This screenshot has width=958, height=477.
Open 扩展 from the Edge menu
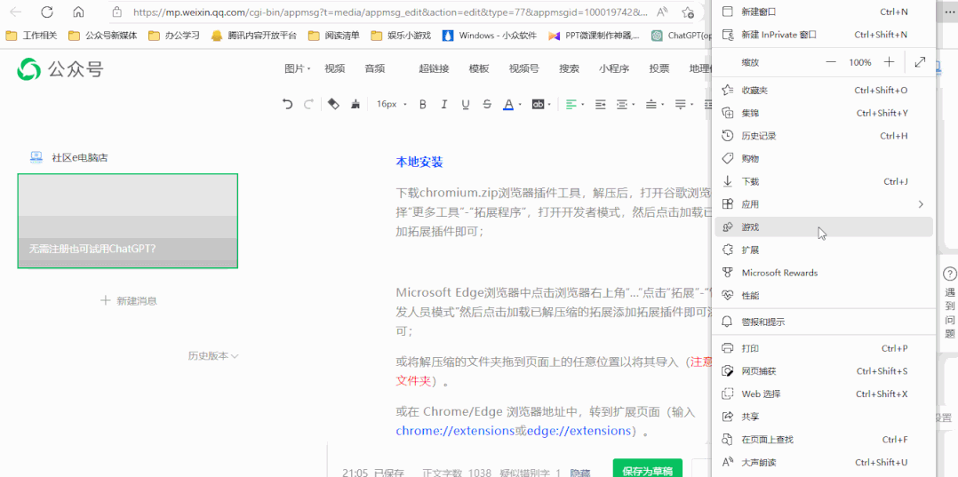pos(824,250)
